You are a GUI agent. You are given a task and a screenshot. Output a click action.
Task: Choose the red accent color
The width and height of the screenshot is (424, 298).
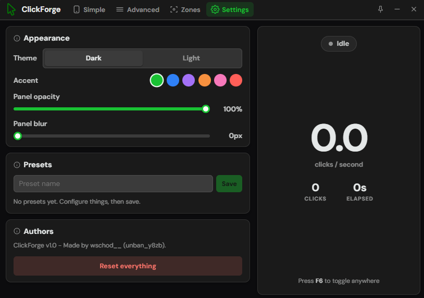[x=236, y=80]
